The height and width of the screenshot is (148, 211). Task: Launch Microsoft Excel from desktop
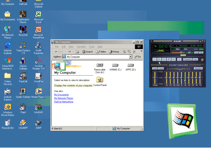click(x=39, y=17)
